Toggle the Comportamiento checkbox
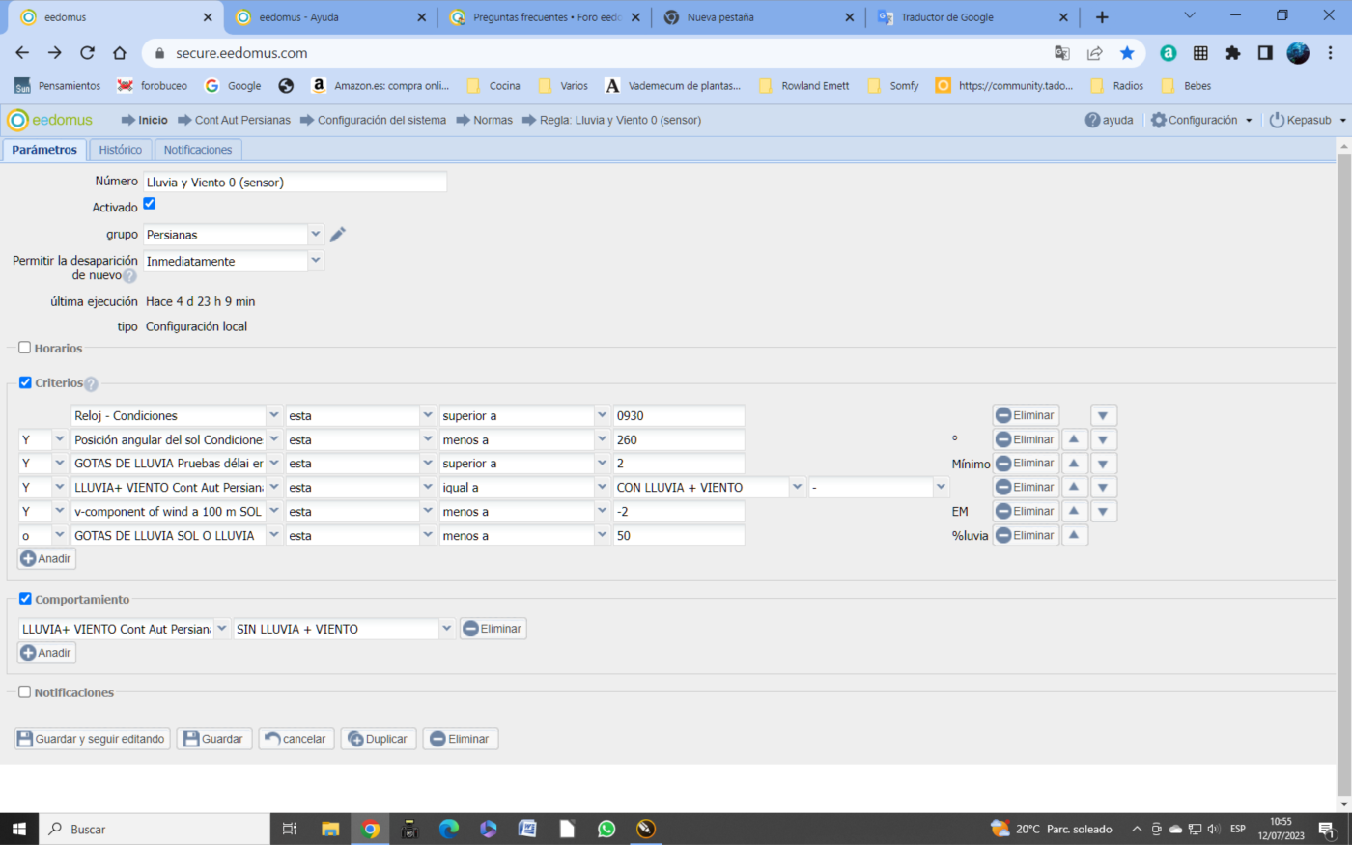 25,599
